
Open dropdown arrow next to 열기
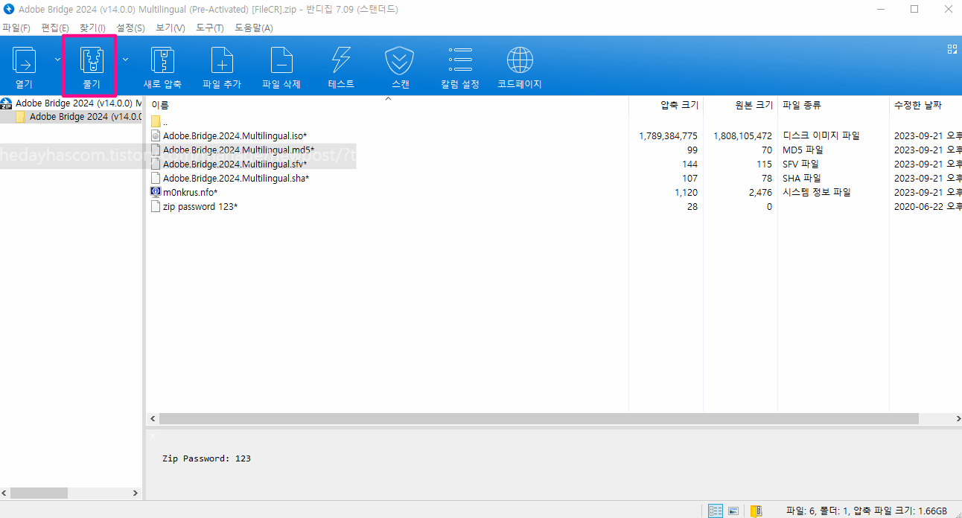[58, 59]
